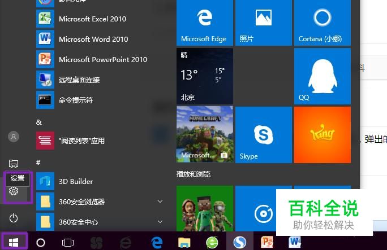Click the dimmed e taskbar icon
387x250 pixels.
point(126,243)
